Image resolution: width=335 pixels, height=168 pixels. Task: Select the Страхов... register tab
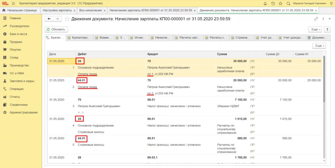click(x=242, y=38)
